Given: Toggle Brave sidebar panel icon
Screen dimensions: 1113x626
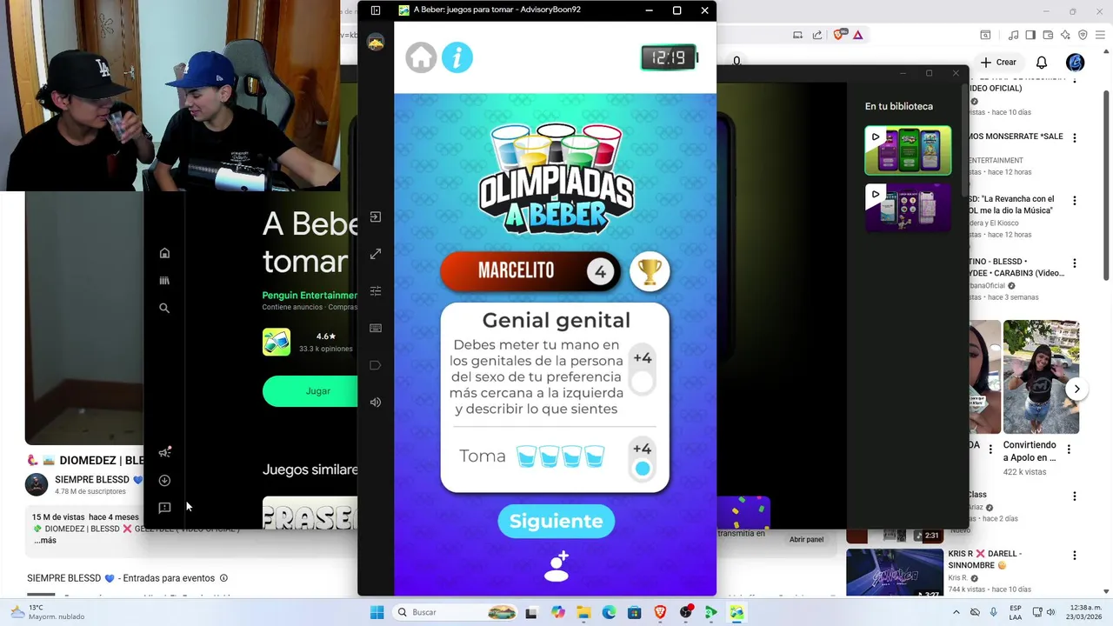Looking at the screenshot, I should pyautogui.click(x=1030, y=35).
